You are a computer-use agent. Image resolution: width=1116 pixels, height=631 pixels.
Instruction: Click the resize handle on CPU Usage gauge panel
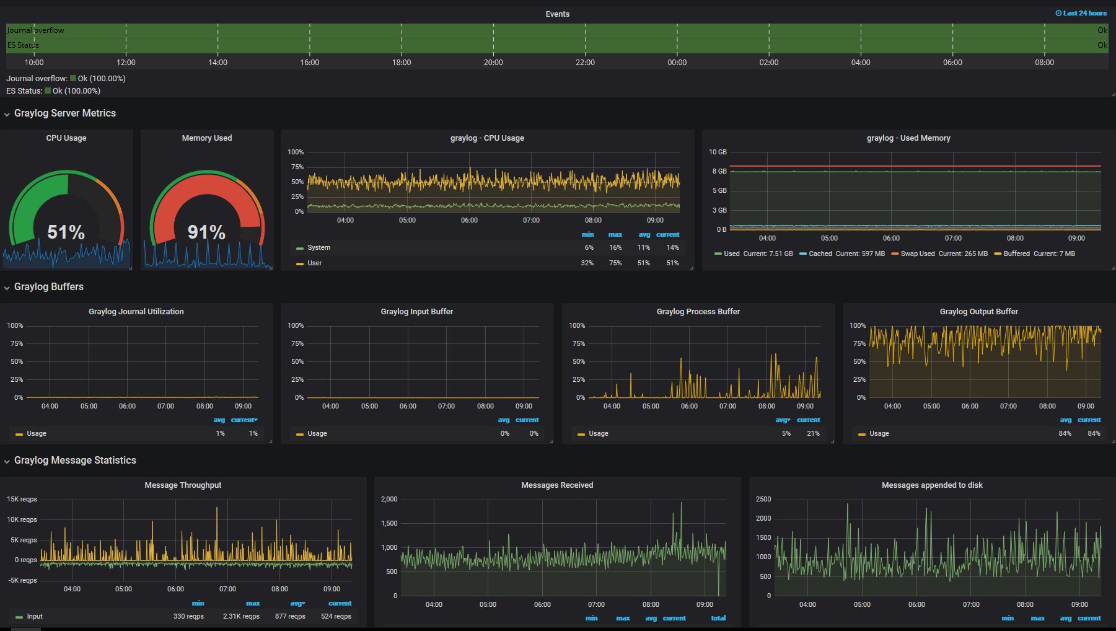[130, 268]
